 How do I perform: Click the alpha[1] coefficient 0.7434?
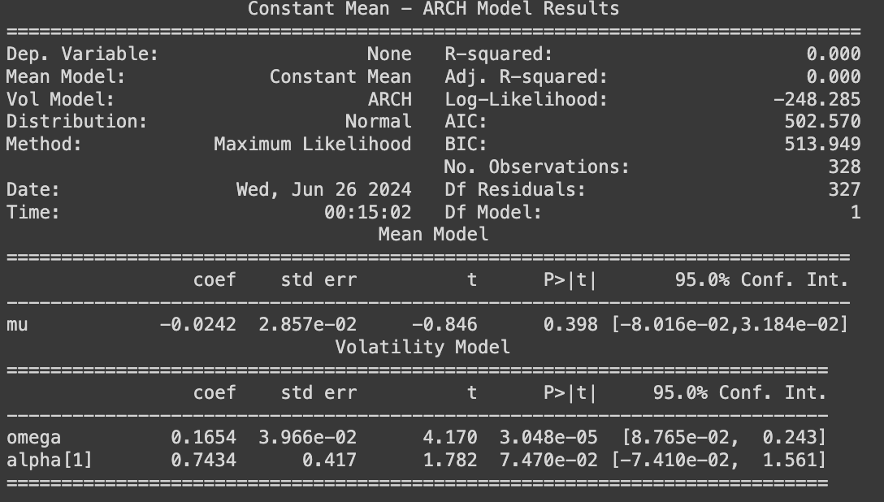(x=203, y=460)
